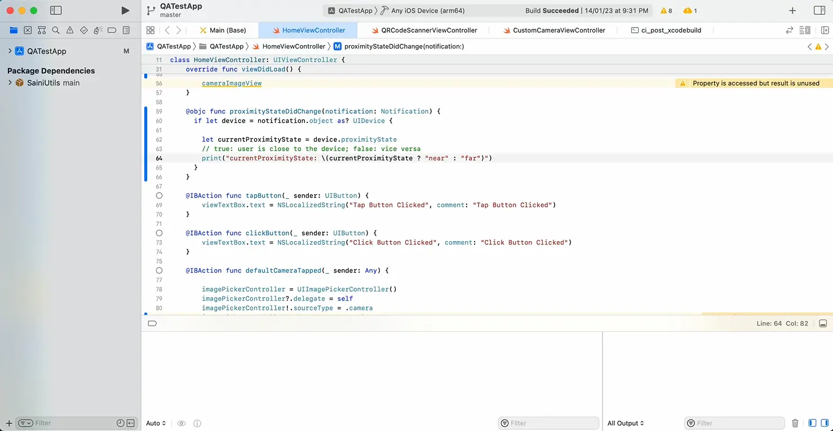Click the Any iOS Device destination
The image size is (833, 431).
pos(428,11)
